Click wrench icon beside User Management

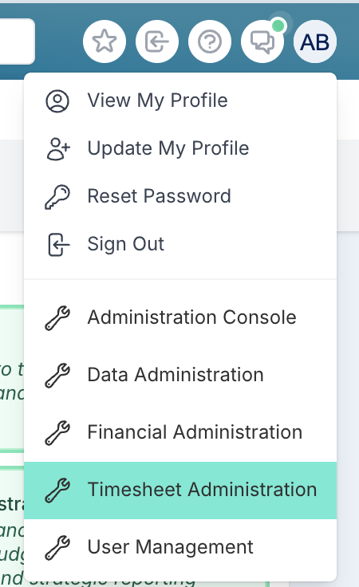[x=57, y=547]
